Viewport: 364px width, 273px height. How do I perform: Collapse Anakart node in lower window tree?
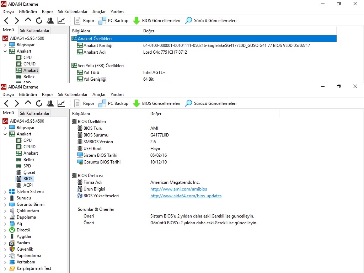pyautogui.click(x=5, y=134)
